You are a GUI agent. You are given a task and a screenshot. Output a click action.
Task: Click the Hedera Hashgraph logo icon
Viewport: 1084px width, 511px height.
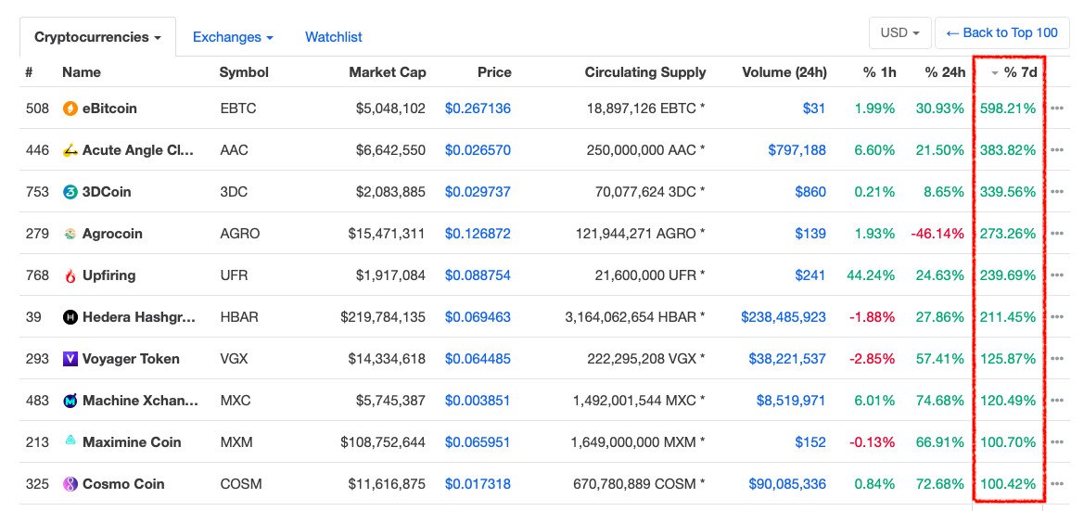pyautogui.click(x=70, y=317)
